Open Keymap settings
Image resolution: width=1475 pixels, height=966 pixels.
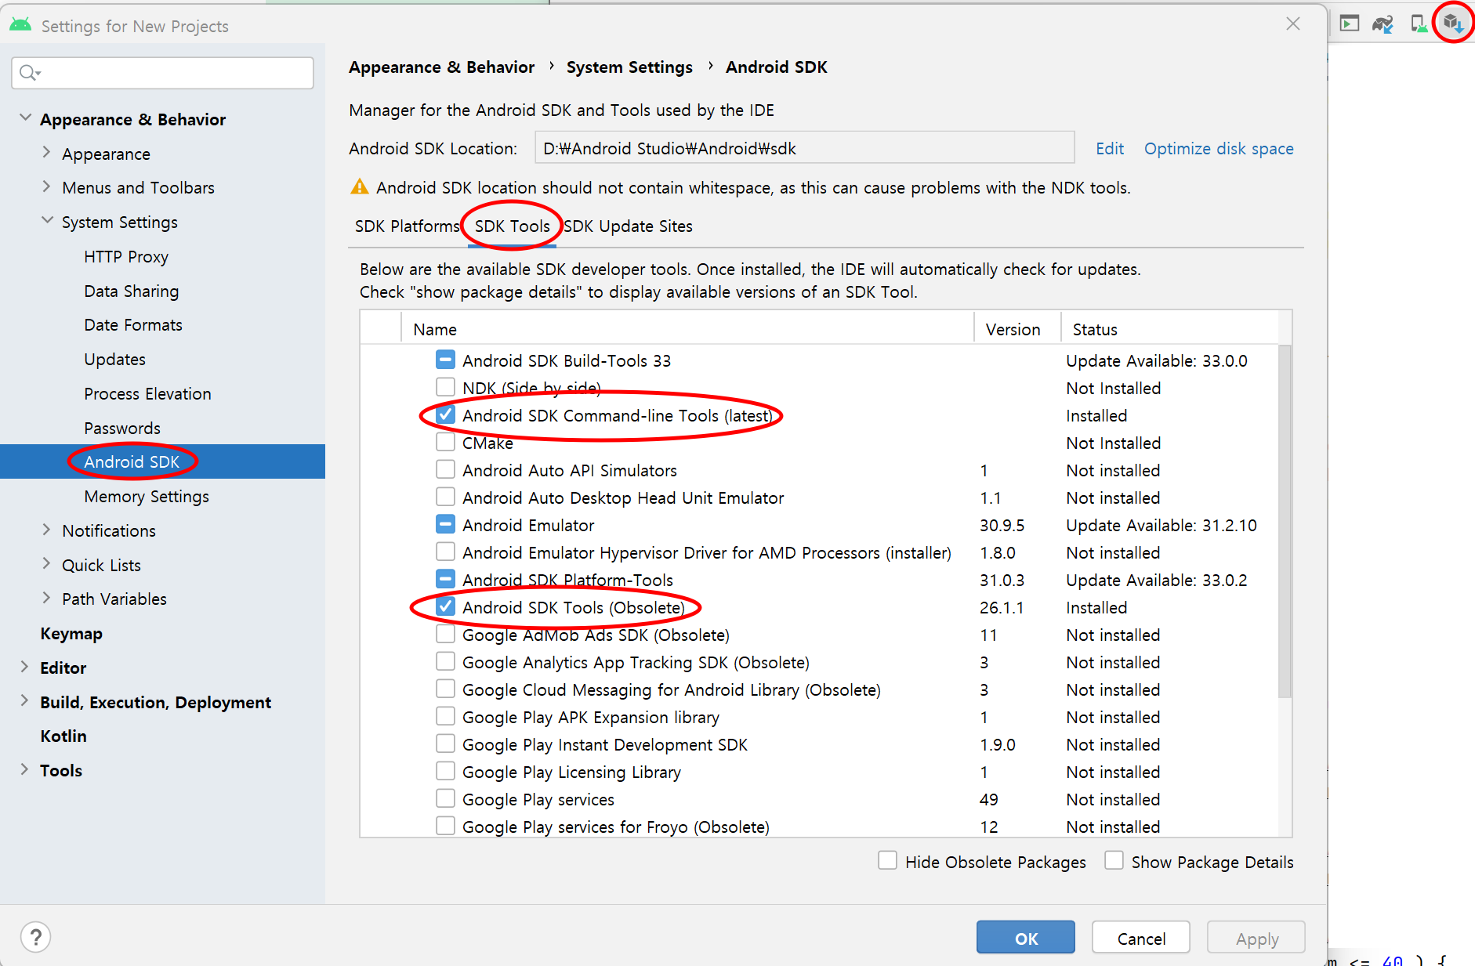[71, 633]
